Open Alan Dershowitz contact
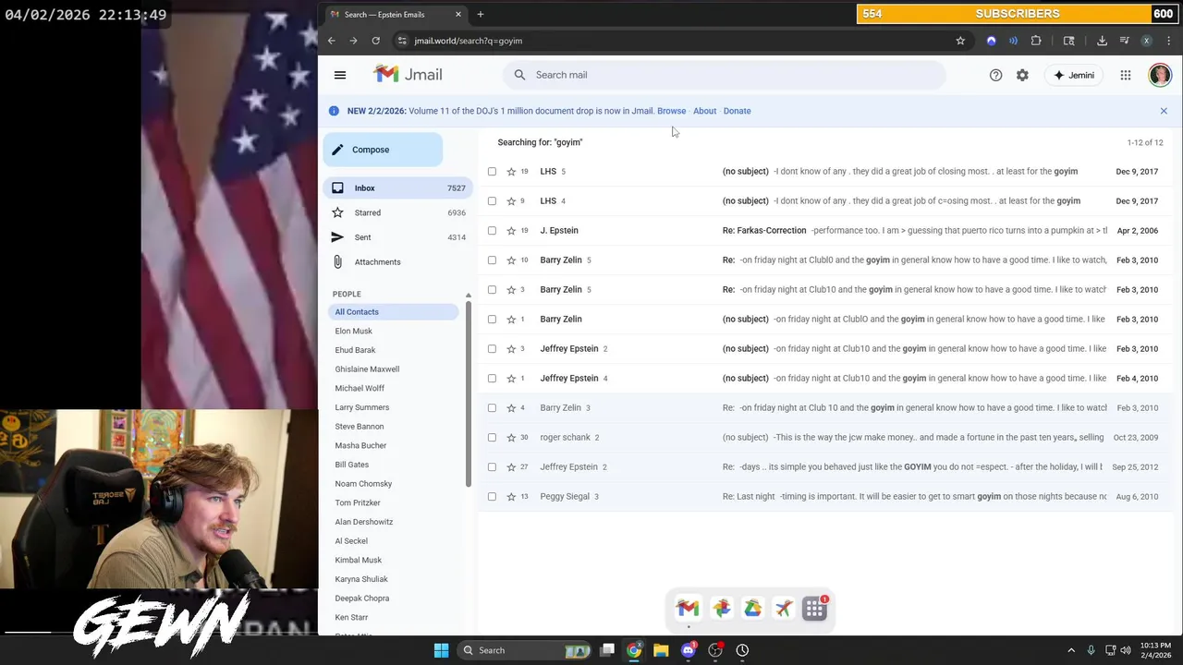The width and height of the screenshot is (1183, 665). point(364,522)
